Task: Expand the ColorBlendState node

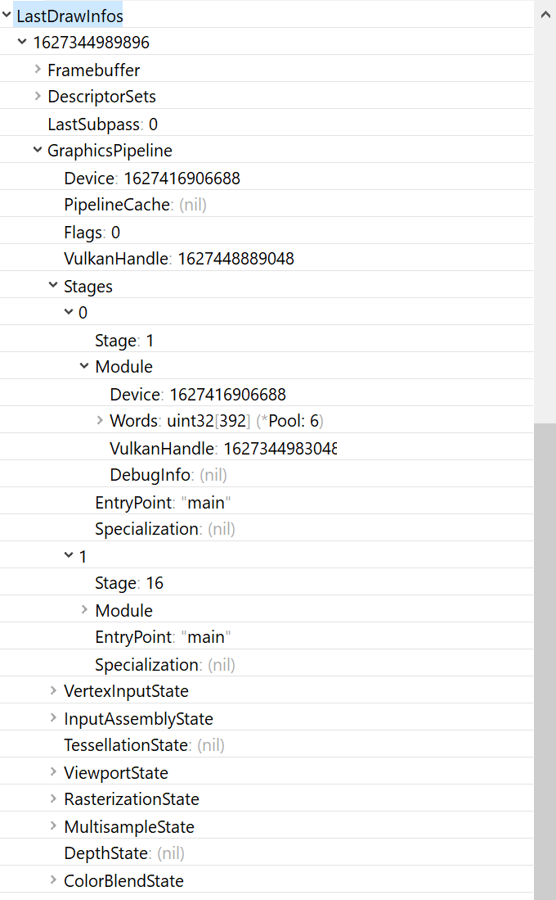Action: coord(53,880)
